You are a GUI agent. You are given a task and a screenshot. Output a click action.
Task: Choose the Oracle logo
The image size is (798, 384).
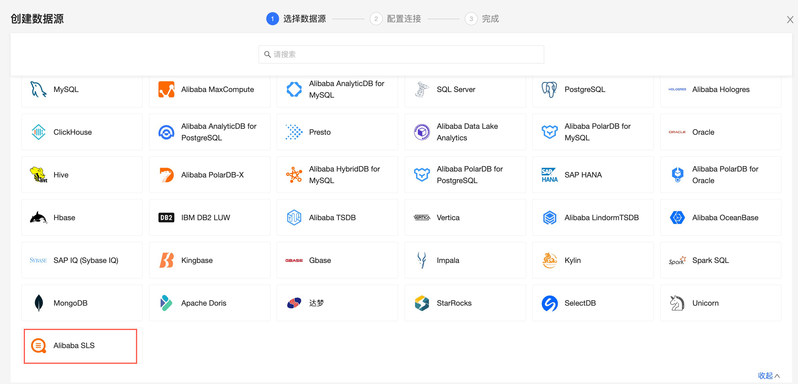click(677, 132)
